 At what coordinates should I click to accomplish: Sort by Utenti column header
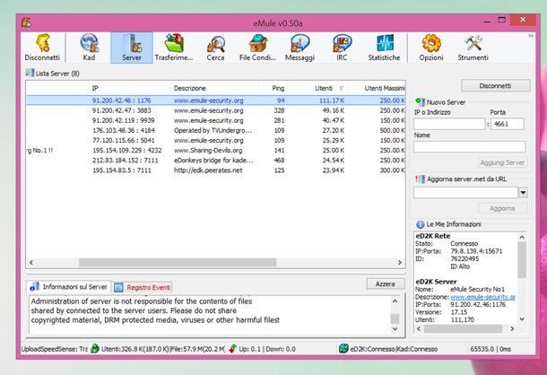point(317,88)
